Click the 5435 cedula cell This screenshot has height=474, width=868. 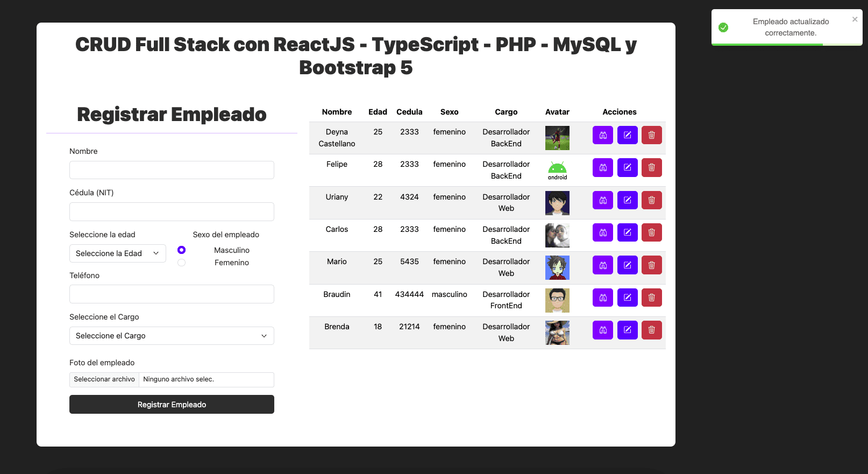409,261
